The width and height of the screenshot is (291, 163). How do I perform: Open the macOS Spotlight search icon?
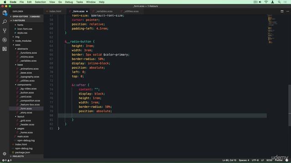(279, 2)
